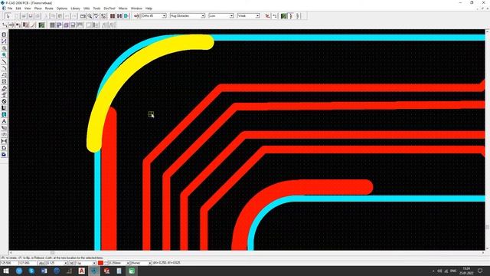Screen dimensions: 490x276
Task: Select the Place Polygon tool in sidebar
Action: coord(4,75)
